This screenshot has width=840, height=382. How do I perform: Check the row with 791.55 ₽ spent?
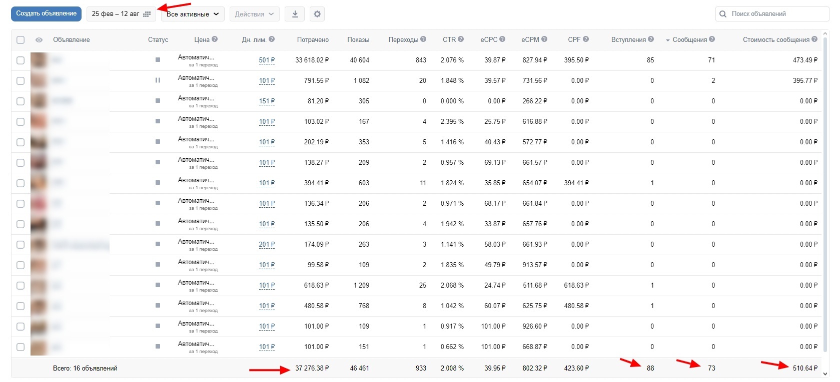21,81
